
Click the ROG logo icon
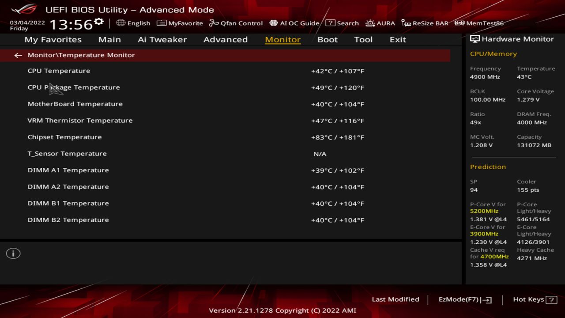click(25, 9)
